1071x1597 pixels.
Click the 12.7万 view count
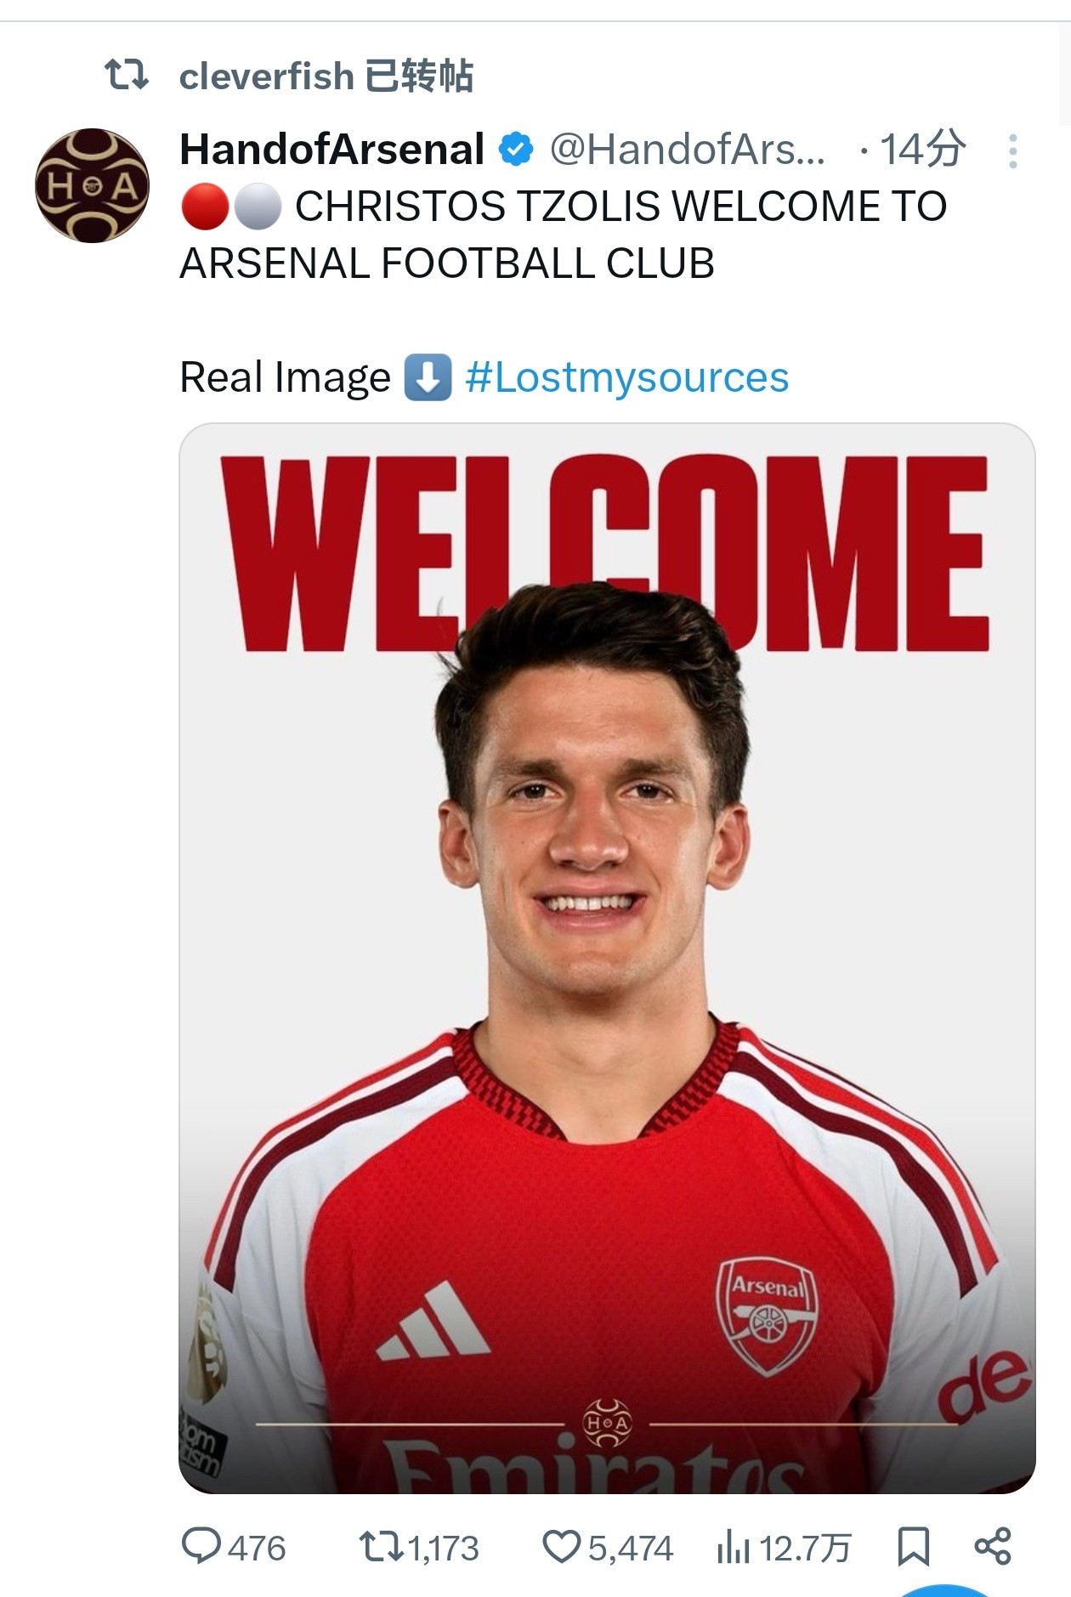804,1548
